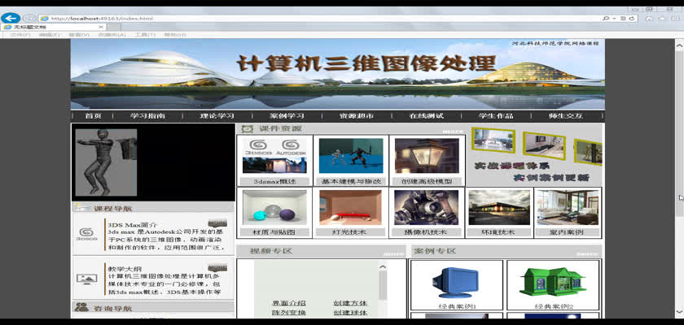Viewport: 684px width, 325px height.
Task: Open 学习指南 navigation item
Action: coord(147,115)
